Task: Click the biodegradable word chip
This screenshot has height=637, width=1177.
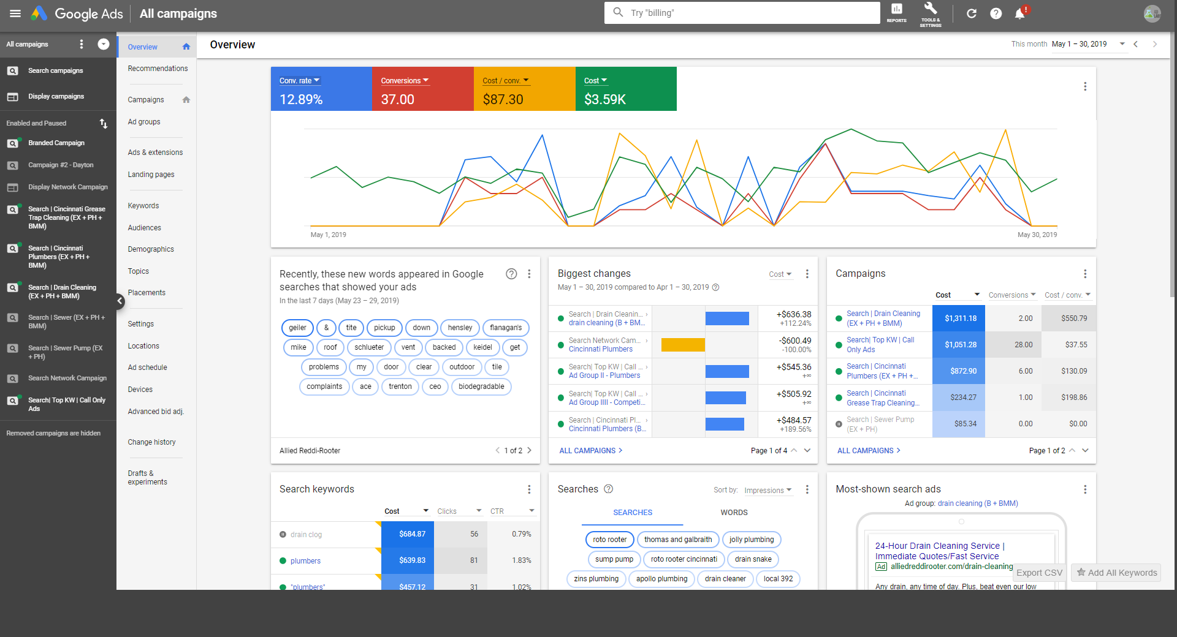Action: tap(481, 386)
